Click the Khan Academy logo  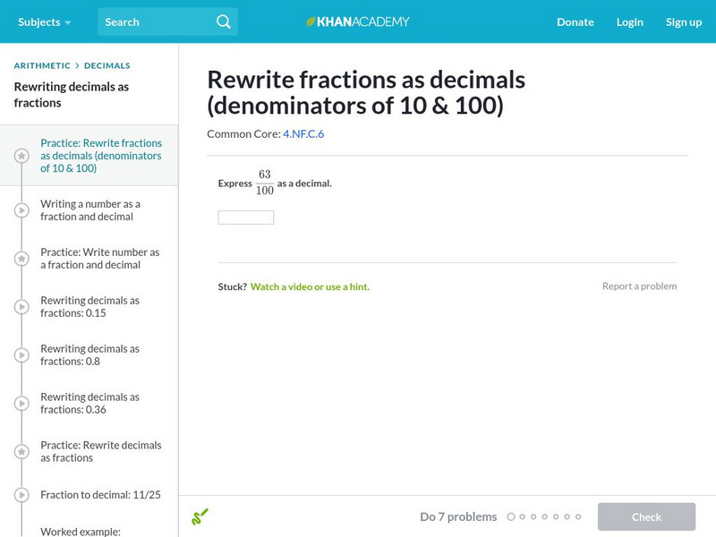pyautogui.click(x=358, y=21)
